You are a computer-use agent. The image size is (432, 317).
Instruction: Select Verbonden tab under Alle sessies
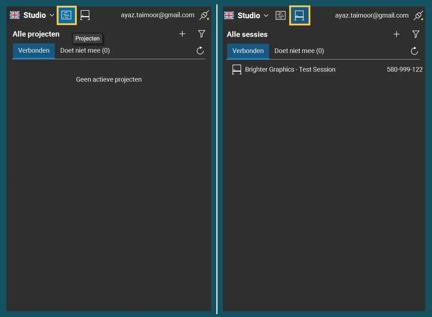[248, 51]
